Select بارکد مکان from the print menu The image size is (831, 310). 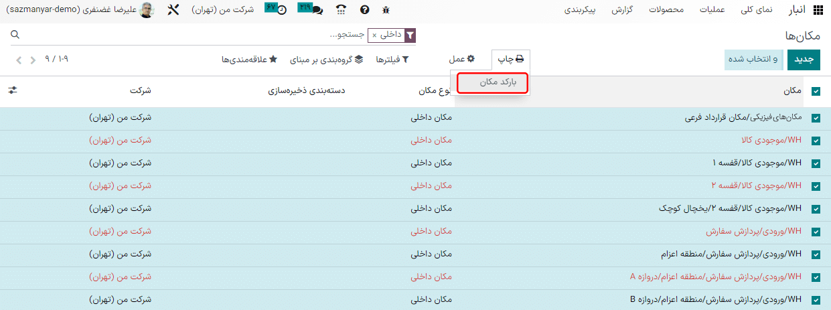pyautogui.click(x=493, y=82)
